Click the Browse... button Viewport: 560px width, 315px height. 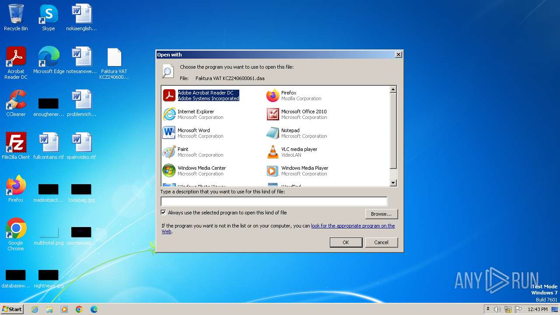381,214
